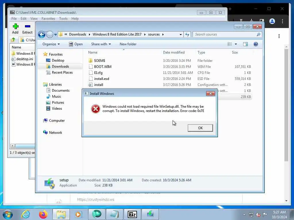
Task: Expand the arrow after Downloads breadcrumb
Action: (90, 34)
